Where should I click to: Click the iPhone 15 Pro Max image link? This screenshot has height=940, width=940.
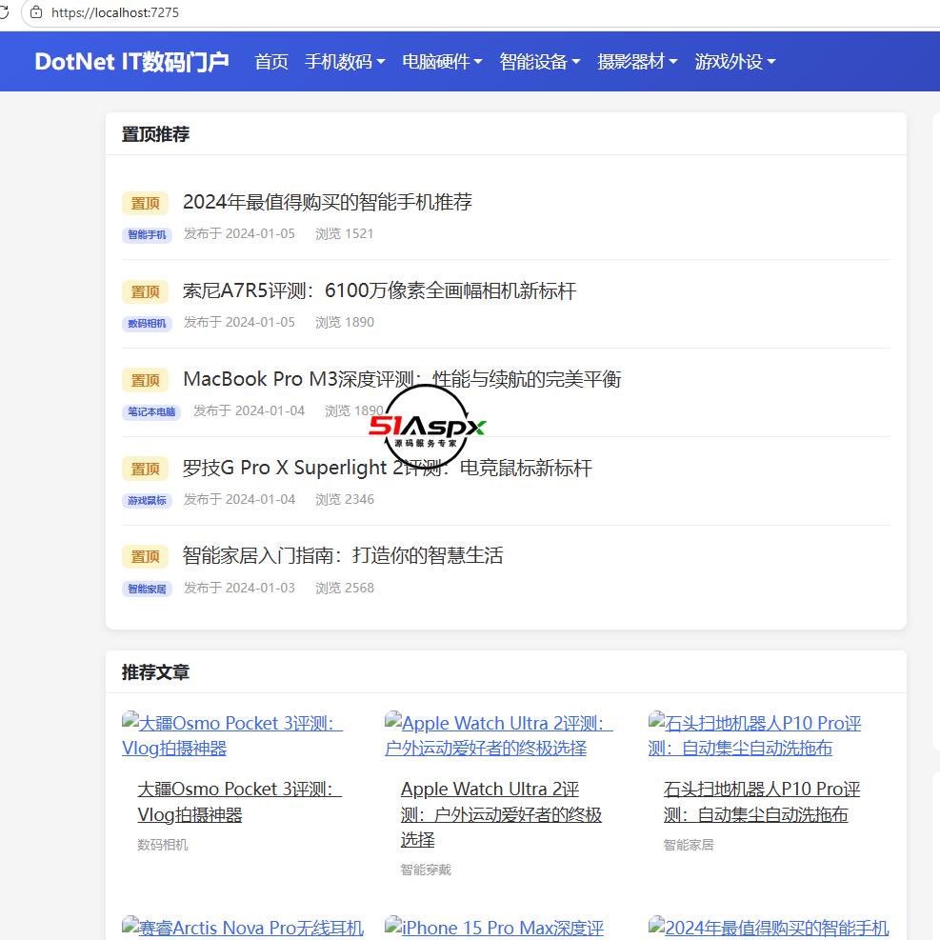pyautogui.click(x=494, y=928)
